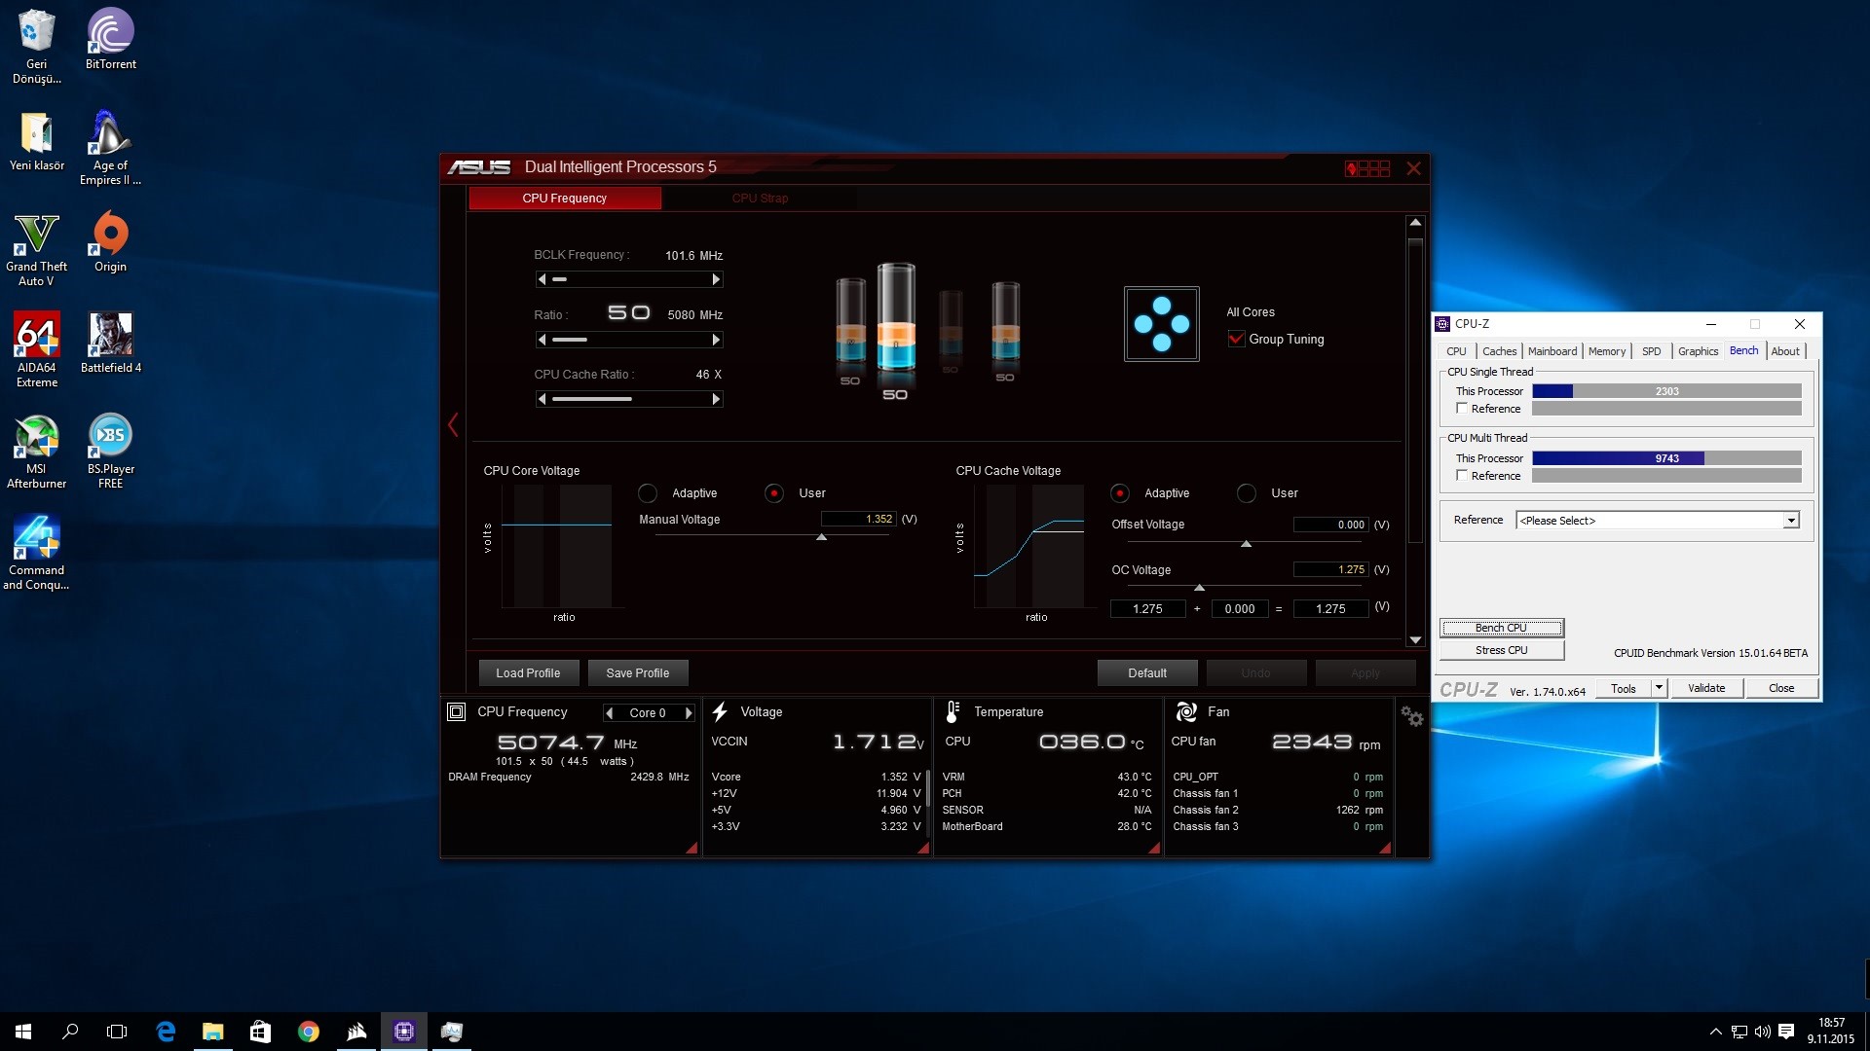Select User mode for CPU Cache Voltage
The width and height of the screenshot is (1870, 1051).
click(x=1247, y=493)
